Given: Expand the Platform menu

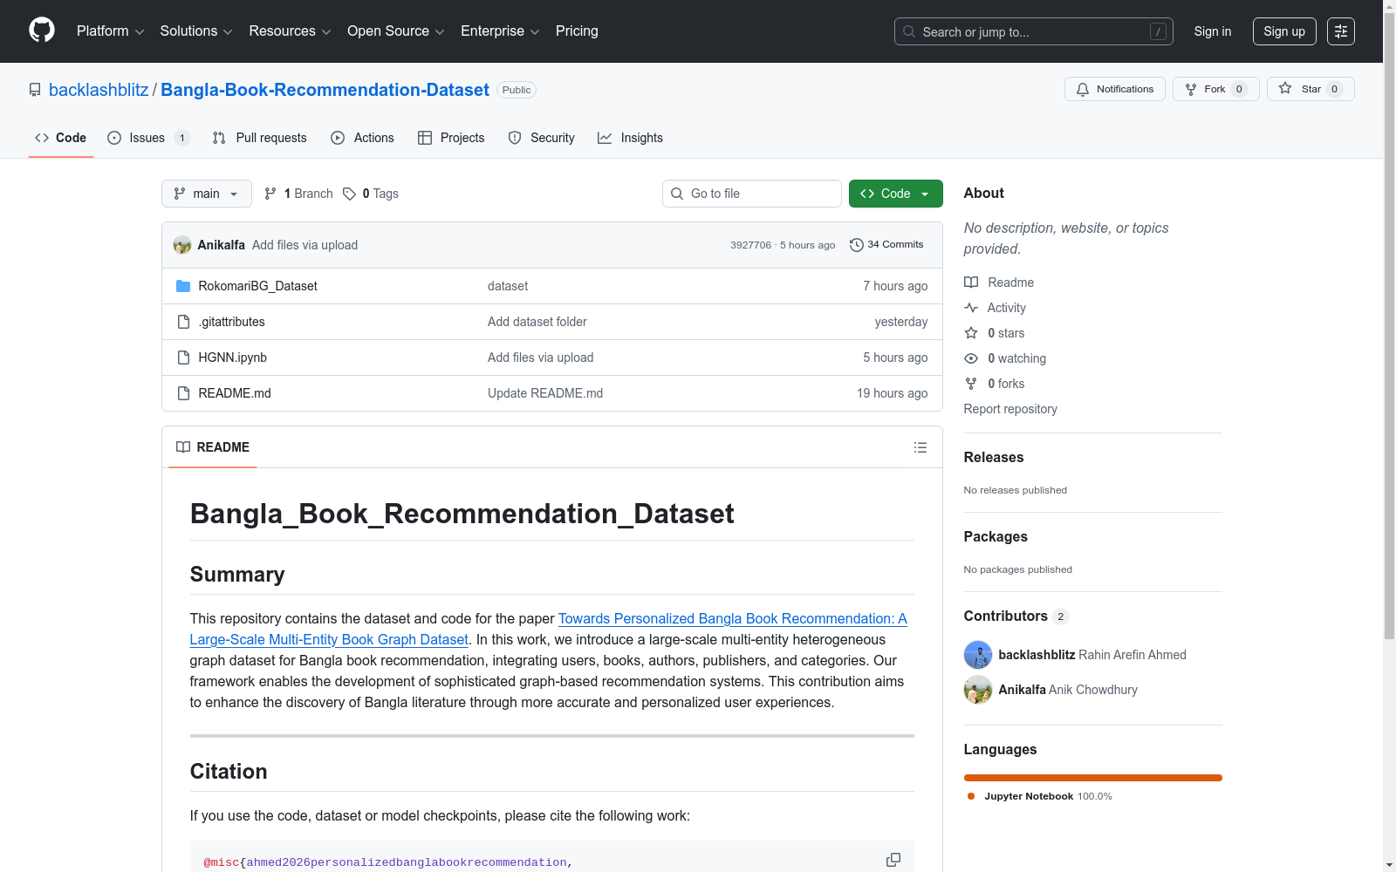Looking at the screenshot, I should click(111, 31).
